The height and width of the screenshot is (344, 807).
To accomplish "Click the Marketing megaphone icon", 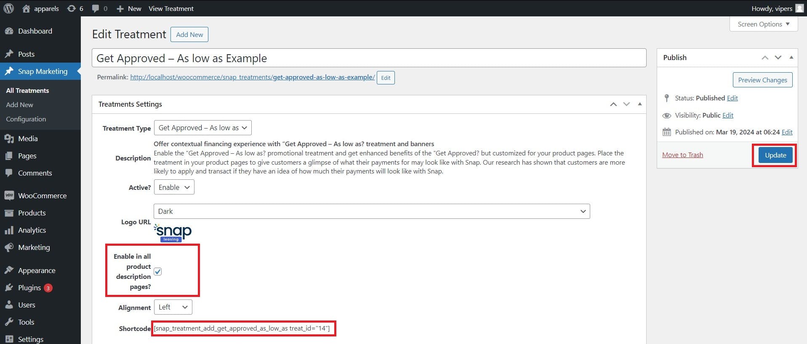I will pyautogui.click(x=9, y=247).
